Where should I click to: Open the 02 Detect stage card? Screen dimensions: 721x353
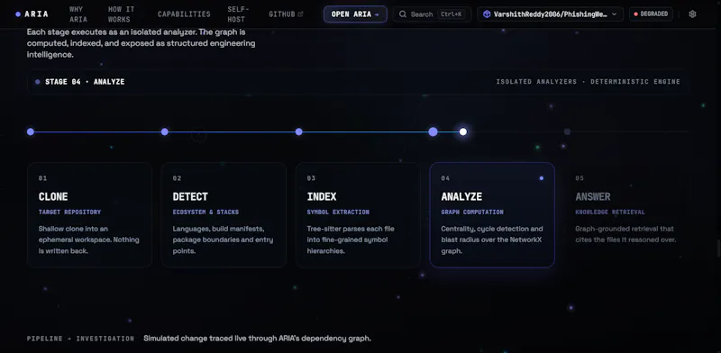click(x=224, y=214)
